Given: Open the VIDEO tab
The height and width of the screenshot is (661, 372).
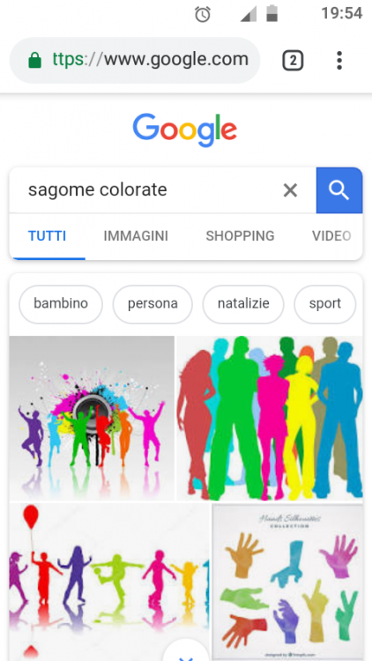Looking at the screenshot, I should click(331, 235).
